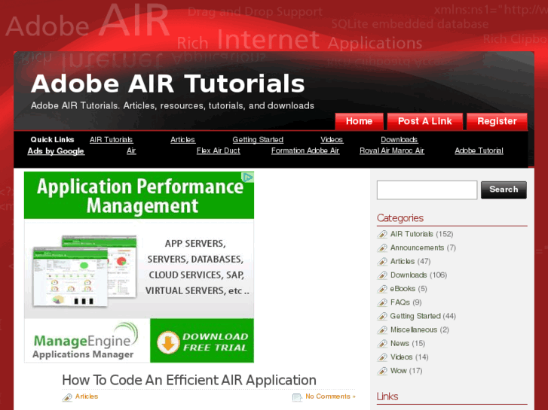Click the pencil icon beside Announcements category
Image resolution: width=548 pixels, height=410 pixels.
(x=382, y=248)
